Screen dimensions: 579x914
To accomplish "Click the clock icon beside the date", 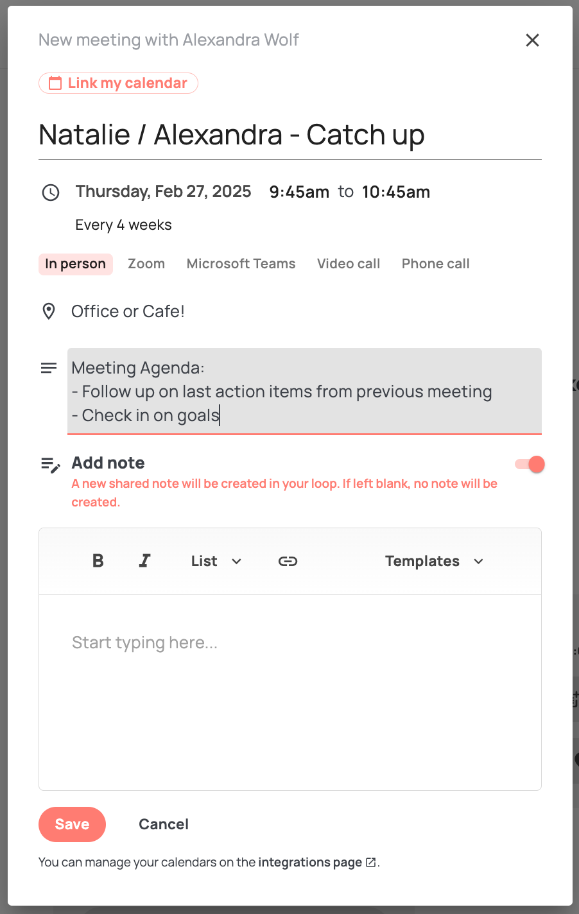I will (51, 193).
